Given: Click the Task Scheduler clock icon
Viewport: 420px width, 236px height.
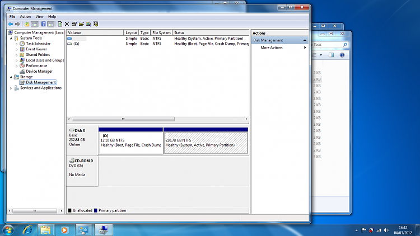Looking at the screenshot, I should tap(22, 44).
